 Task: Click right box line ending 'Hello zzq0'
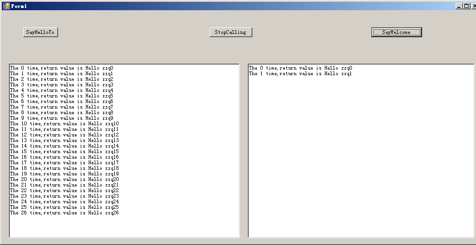click(x=301, y=68)
